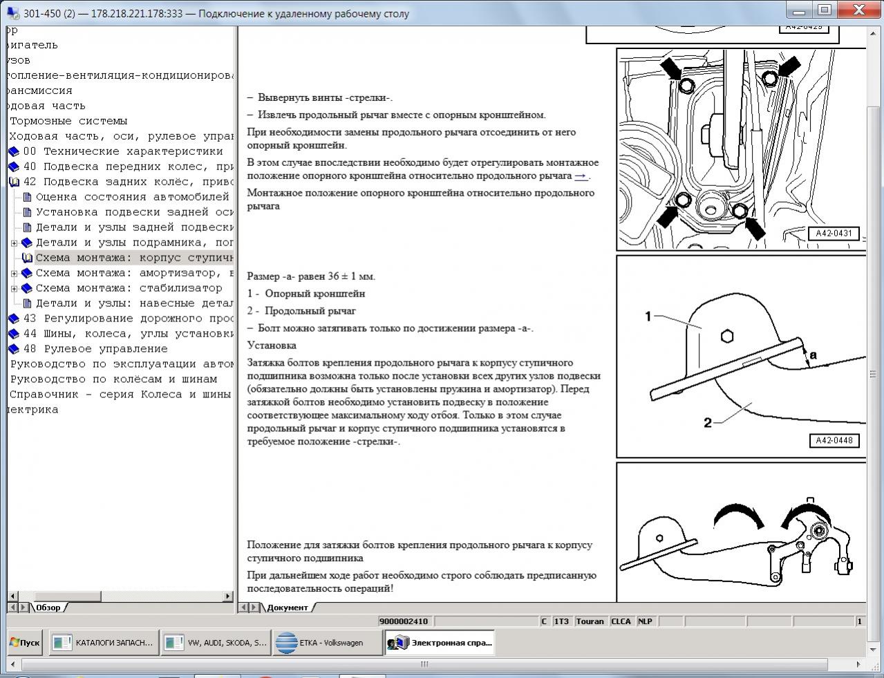Click the right tab-scroll arrow next to Обзор

click(x=23, y=608)
